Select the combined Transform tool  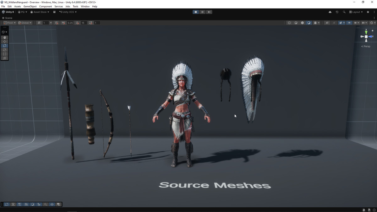point(4,58)
